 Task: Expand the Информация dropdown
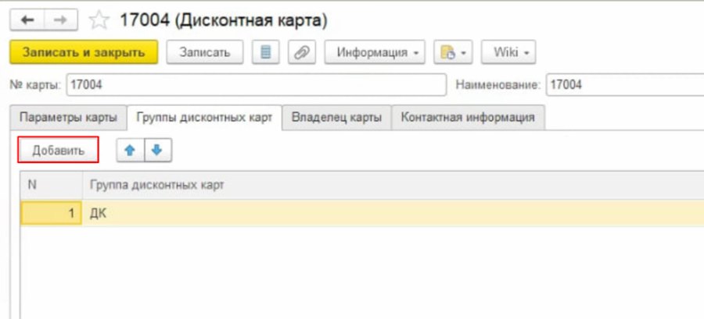click(375, 52)
